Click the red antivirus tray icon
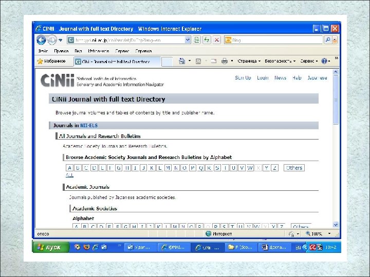This screenshot has width=370, height=277. pyautogui.click(x=312, y=247)
